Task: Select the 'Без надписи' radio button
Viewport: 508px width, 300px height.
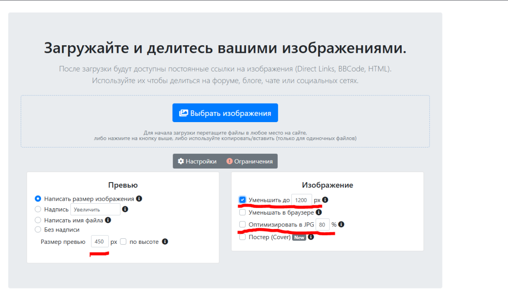Action: [x=38, y=230]
